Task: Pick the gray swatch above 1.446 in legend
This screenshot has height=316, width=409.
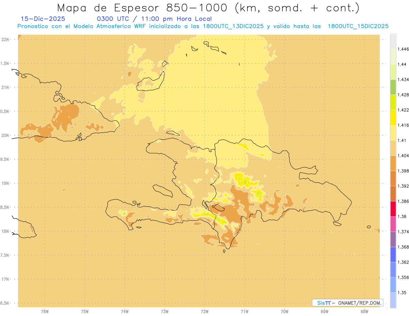Action: tap(393, 41)
